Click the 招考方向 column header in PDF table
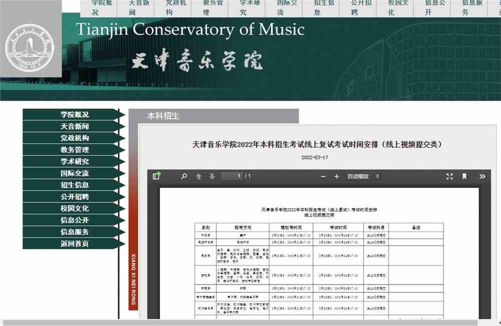This screenshot has height=326, width=501. (243, 227)
